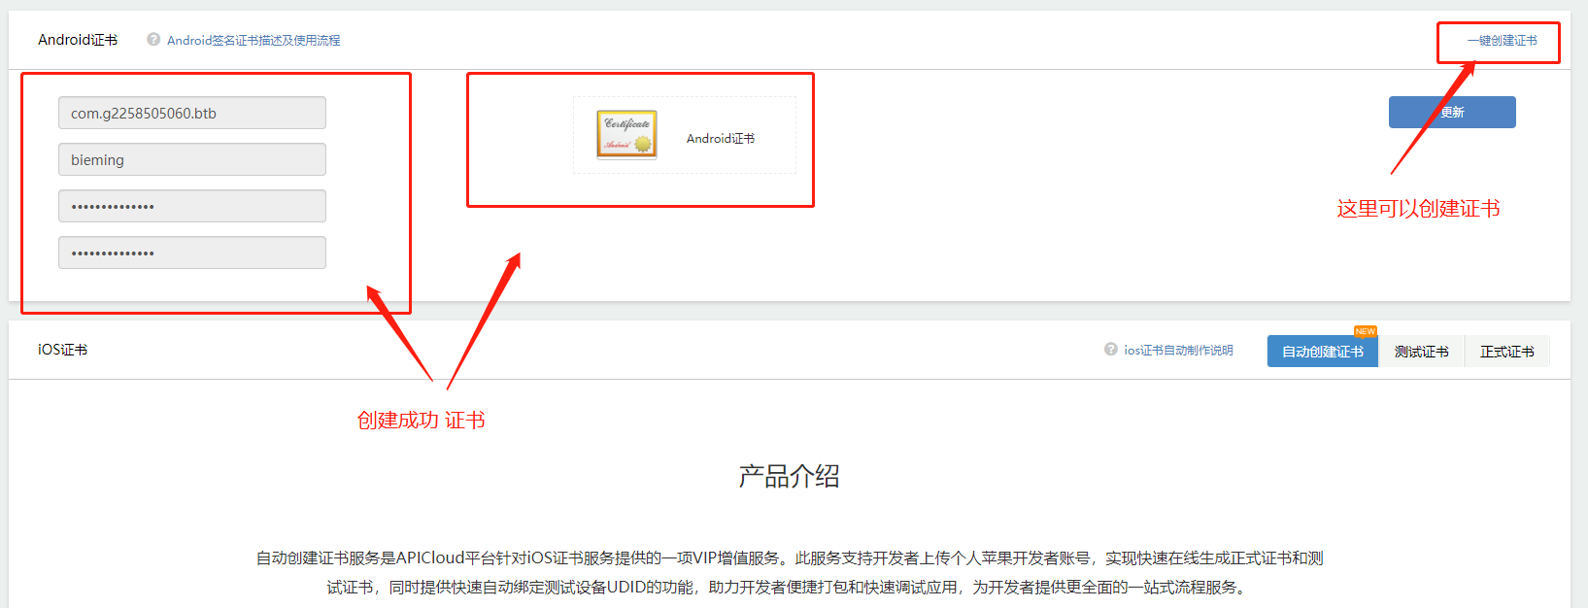Click 一键创建证书 link
The image size is (1588, 608).
point(1503,41)
